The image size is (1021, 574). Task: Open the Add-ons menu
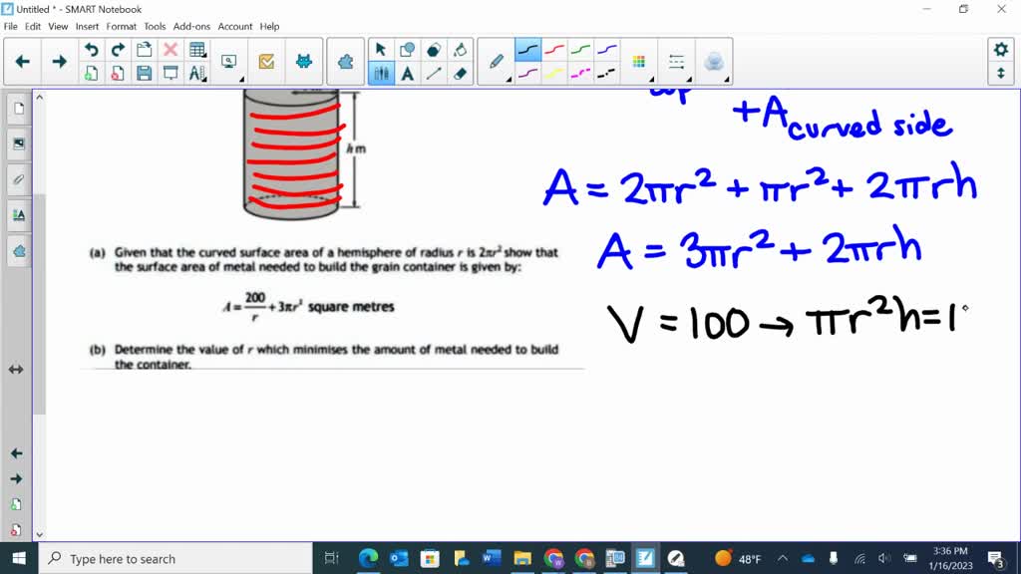(191, 26)
